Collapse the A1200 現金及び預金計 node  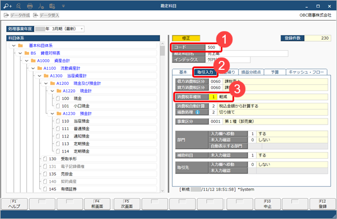(46, 83)
